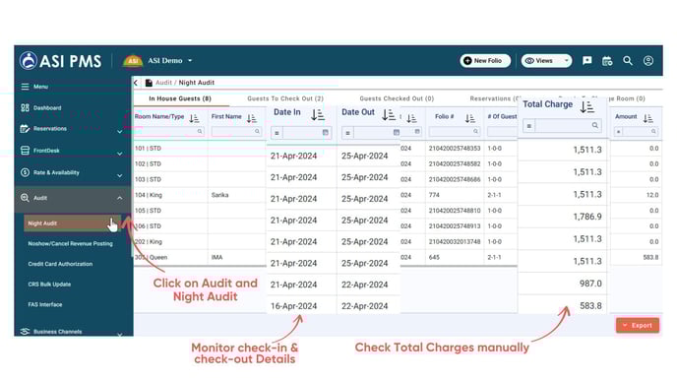Switch to Guests Checked Out tab
Screen dimensions: 677x381
(x=397, y=98)
